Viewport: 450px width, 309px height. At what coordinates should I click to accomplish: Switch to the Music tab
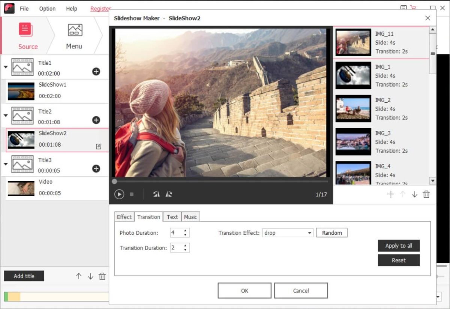tap(190, 217)
